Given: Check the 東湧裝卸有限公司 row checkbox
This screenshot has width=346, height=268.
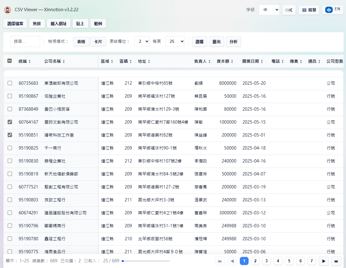Looking at the screenshot, I should 10,83.
